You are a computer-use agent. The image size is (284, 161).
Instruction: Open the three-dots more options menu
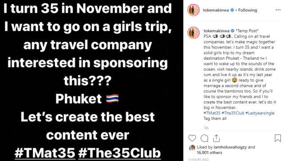pos(278,10)
